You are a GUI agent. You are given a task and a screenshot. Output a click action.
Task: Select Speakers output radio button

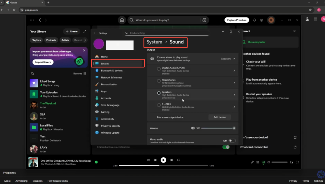[x=159, y=93]
